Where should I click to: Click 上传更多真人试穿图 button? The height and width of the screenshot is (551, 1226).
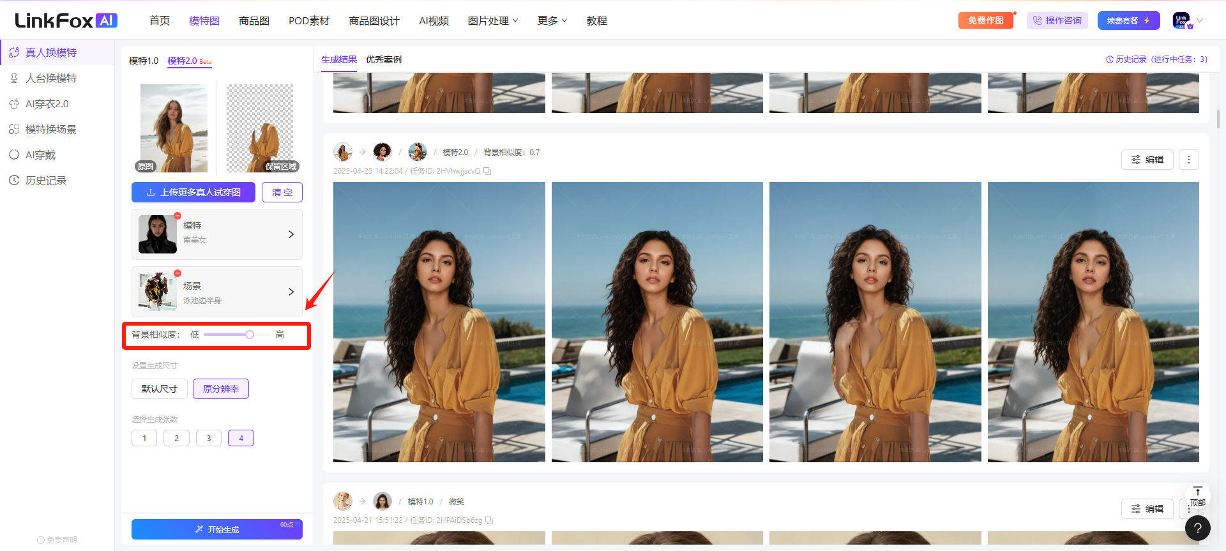coord(193,192)
